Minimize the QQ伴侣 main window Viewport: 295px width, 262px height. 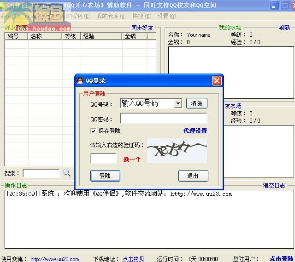[x=274, y=6]
